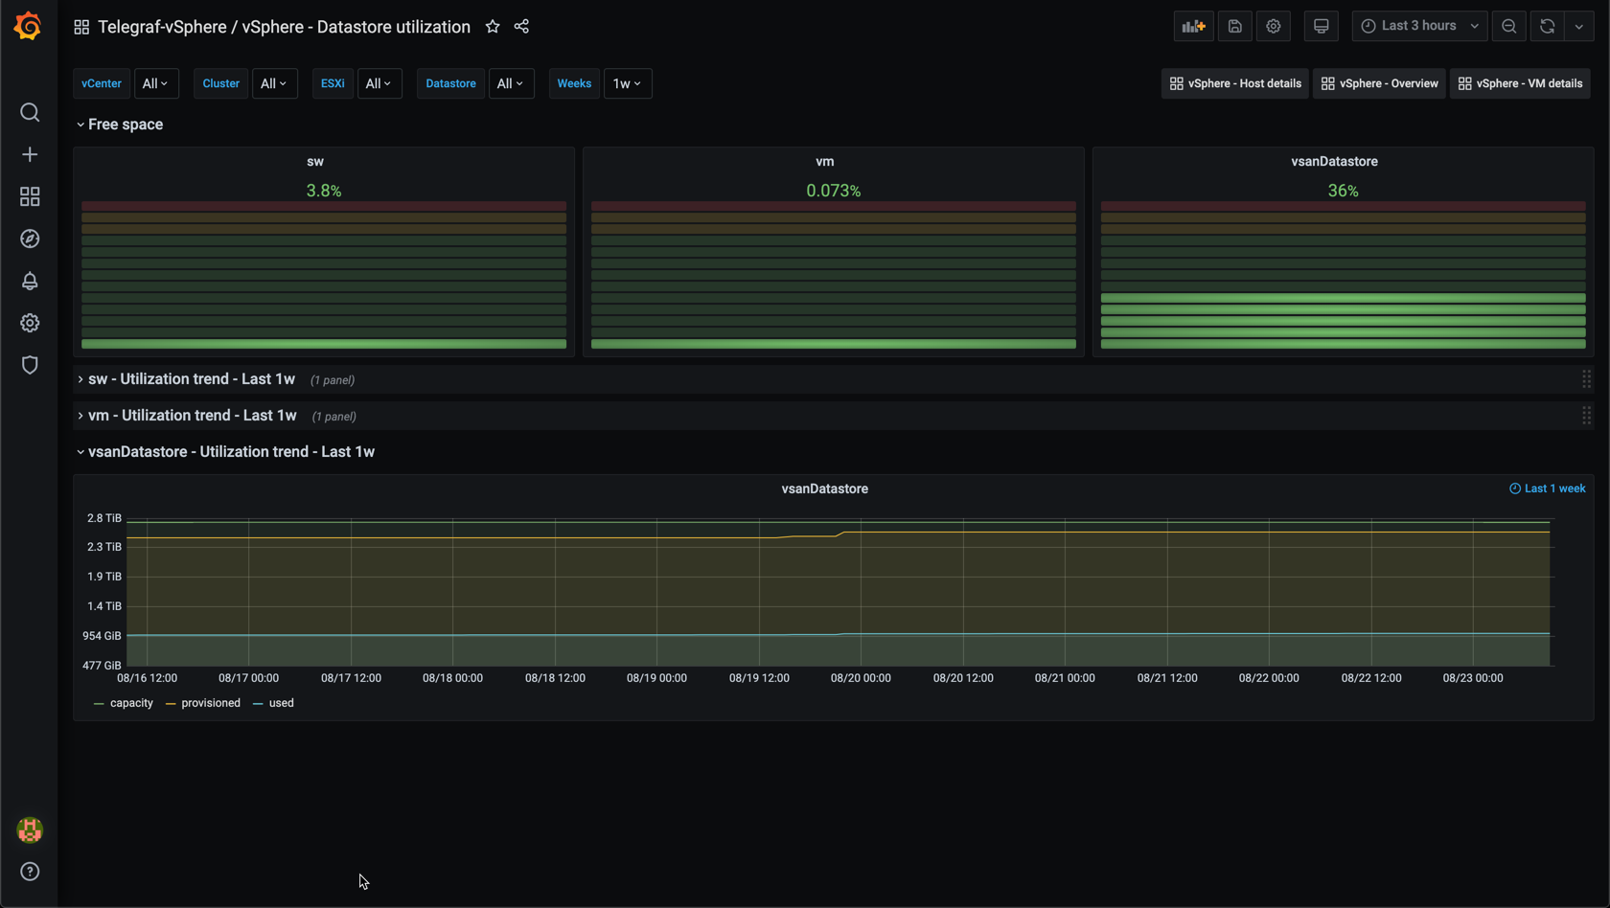Star this dashboard as favorite
The height and width of the screenshot is (908, 1610).
click(x=493, y=27)
